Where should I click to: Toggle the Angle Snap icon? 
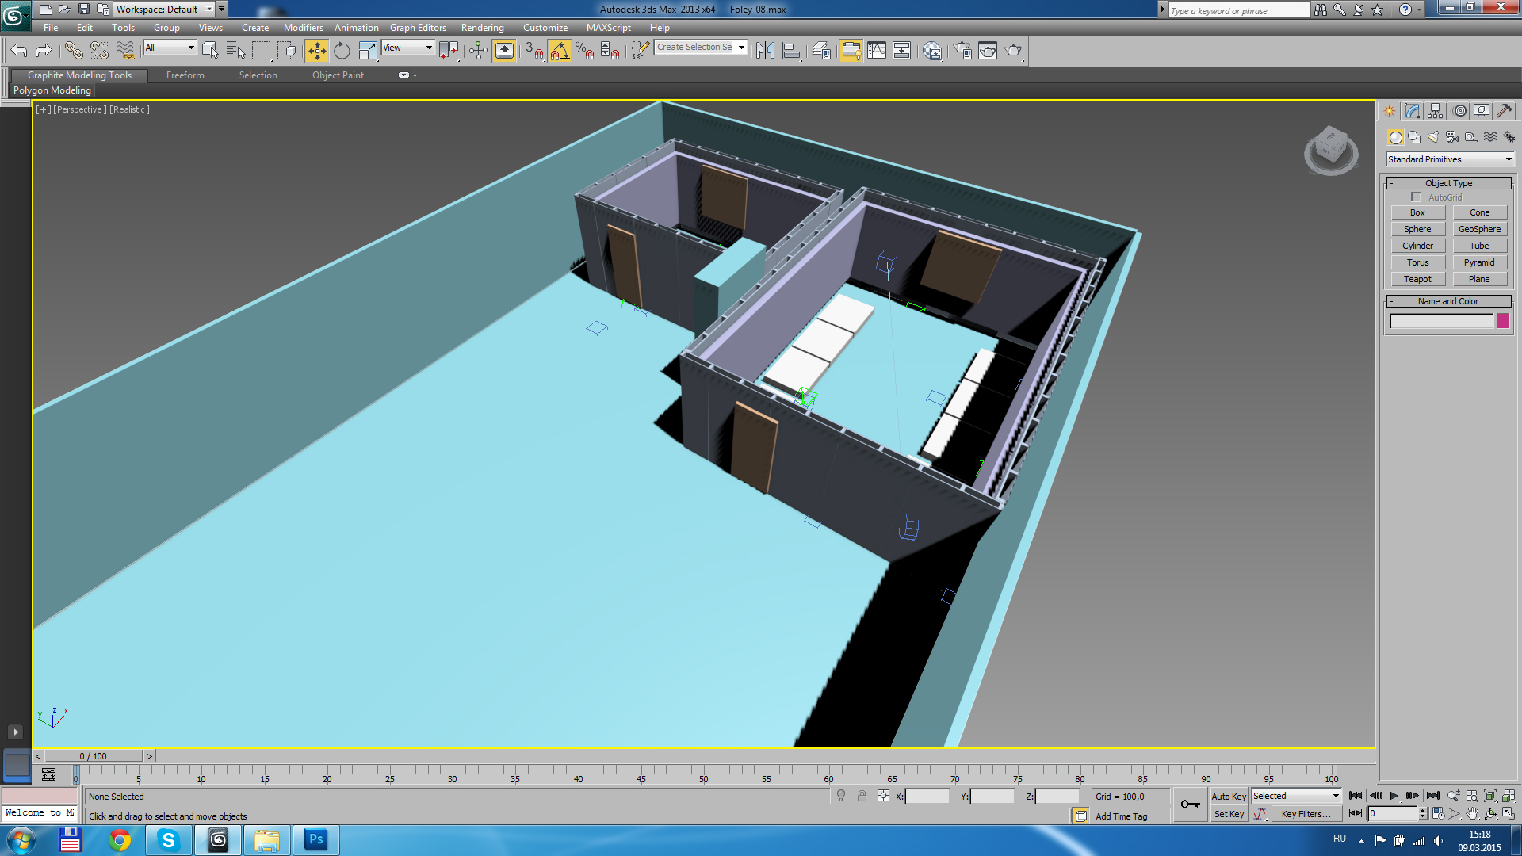559,51
